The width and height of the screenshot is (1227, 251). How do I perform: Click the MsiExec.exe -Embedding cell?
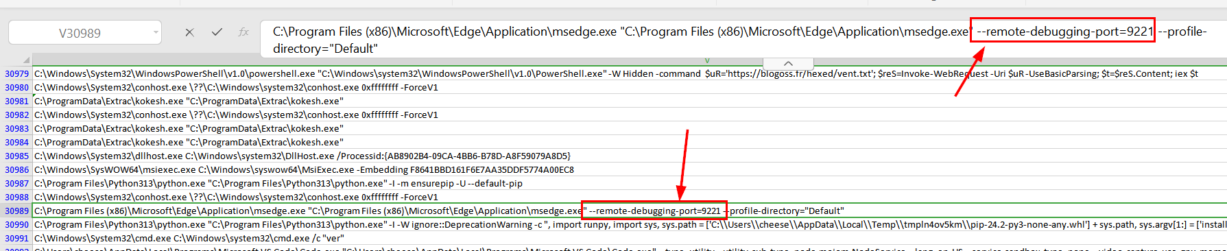630,169
